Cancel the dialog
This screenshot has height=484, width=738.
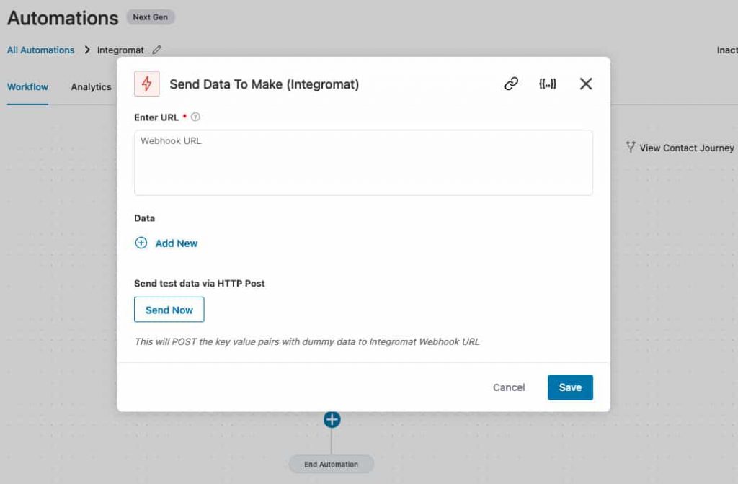point(509,387)
